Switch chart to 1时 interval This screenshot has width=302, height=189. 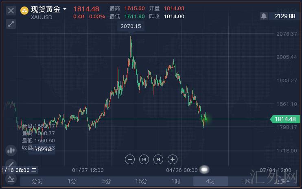tap(176, 181)
